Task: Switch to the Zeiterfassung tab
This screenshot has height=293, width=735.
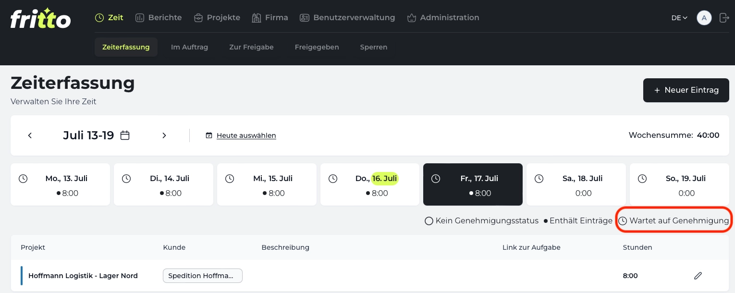Action: [x=126, y=47]
